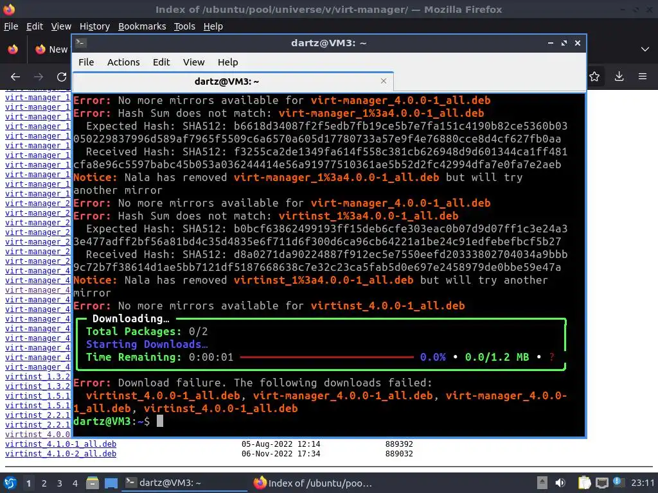Open the terminal Help menu

point(228,62)
